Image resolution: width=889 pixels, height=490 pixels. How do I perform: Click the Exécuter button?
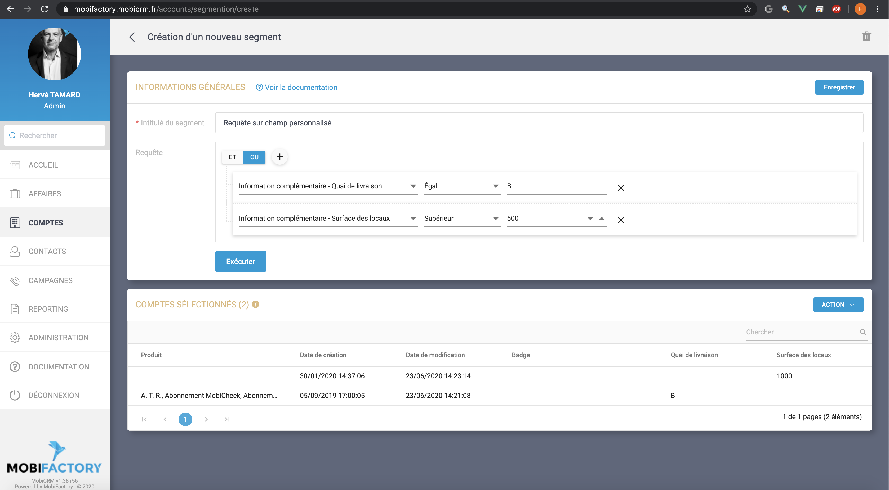pyautogui.click(x=241, y=261)
